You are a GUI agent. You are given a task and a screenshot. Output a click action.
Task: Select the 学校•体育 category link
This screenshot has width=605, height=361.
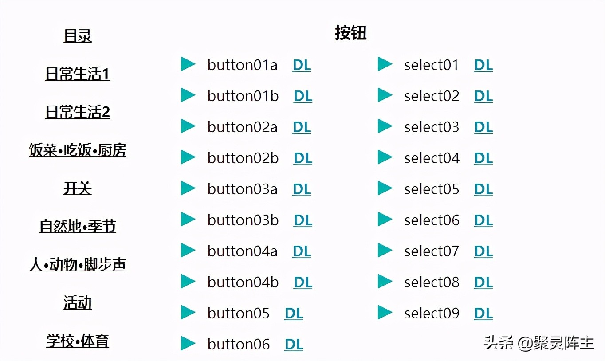78,341
